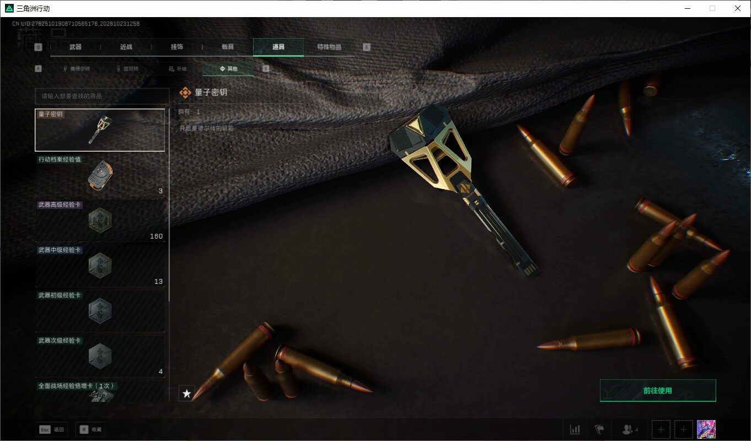Switch to the 武器 tab
Screen dimensions: 751x441
(x=76, y=47)
